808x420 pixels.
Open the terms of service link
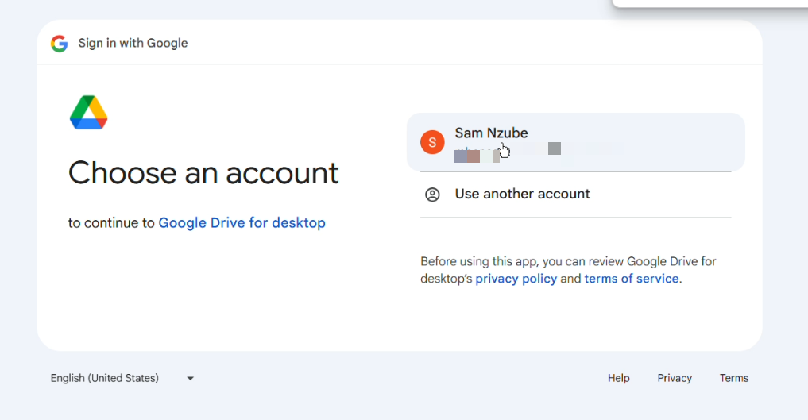click(632, 279)
